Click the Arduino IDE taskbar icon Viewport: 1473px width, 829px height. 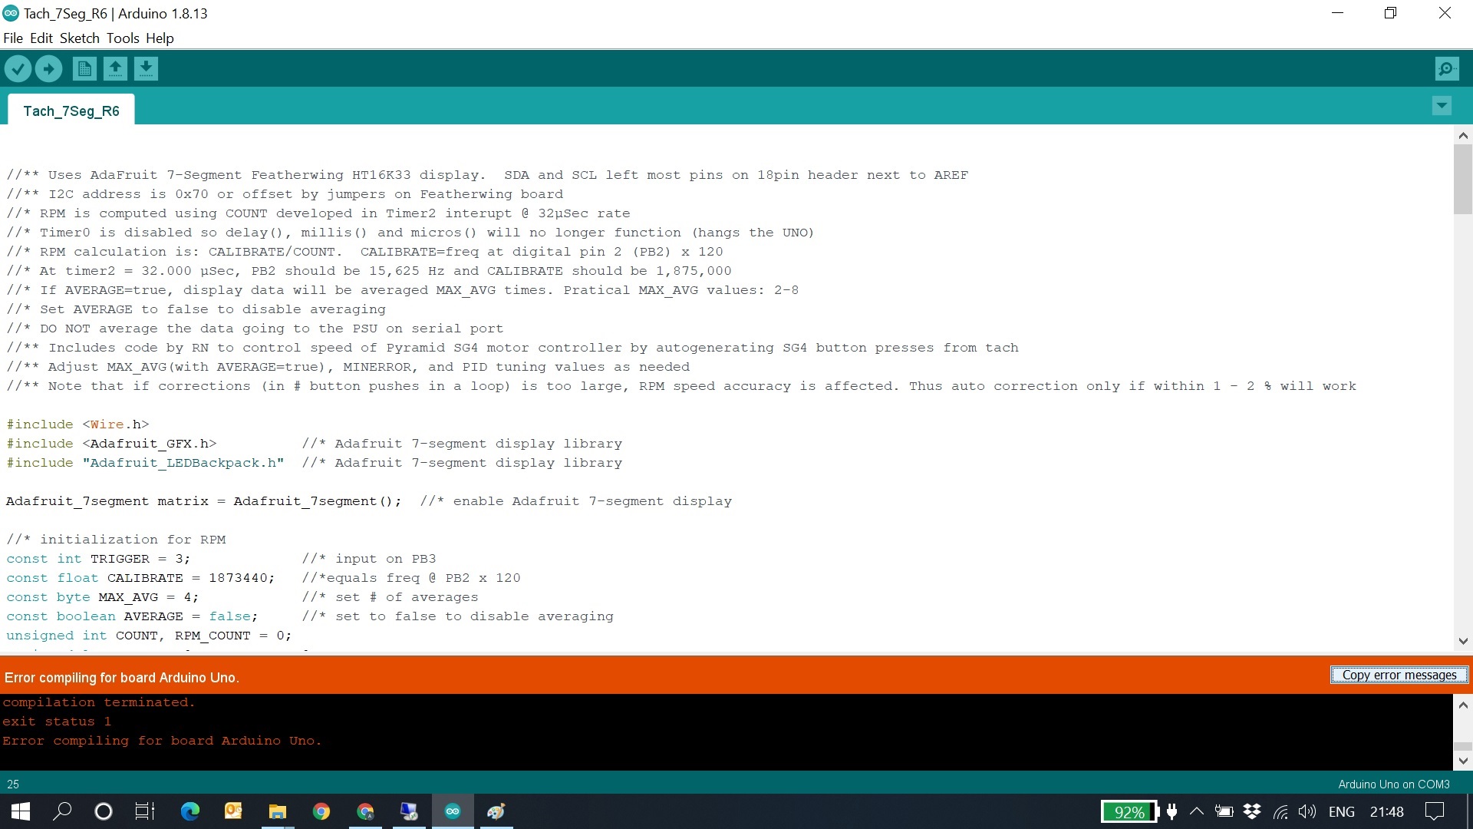(x=453, y=811)
